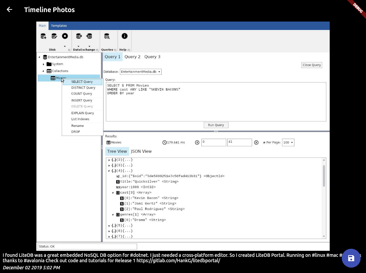Expand the System folder tree node
This screenshot has height=273, width=366.
click(43, 64)
